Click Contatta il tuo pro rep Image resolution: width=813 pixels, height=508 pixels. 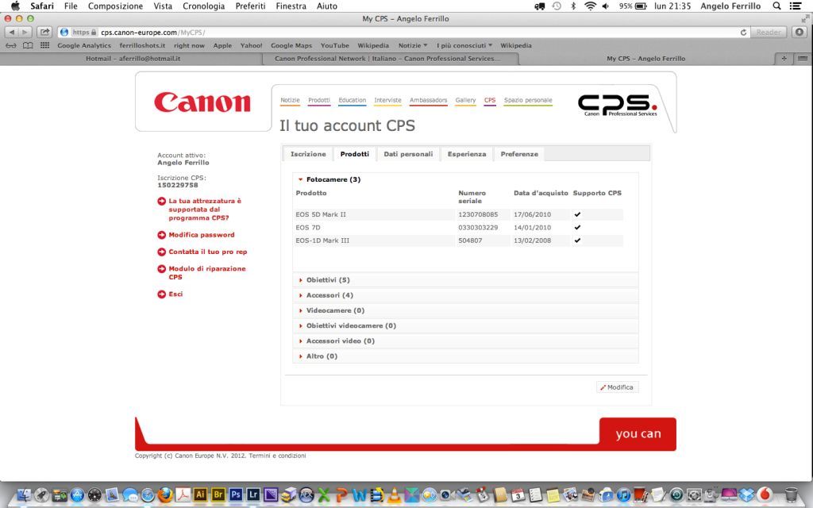coord(207,252)
